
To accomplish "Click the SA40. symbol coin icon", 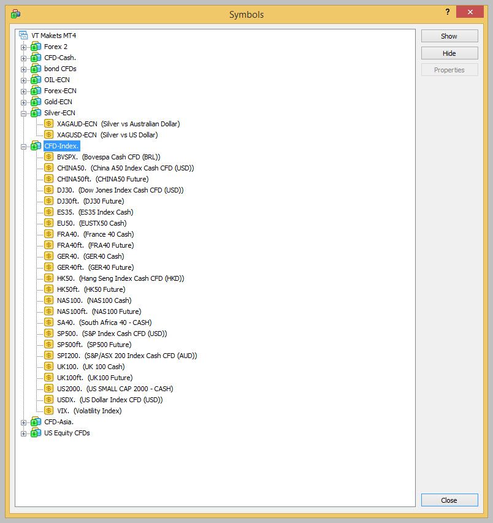I will [48, 323].
